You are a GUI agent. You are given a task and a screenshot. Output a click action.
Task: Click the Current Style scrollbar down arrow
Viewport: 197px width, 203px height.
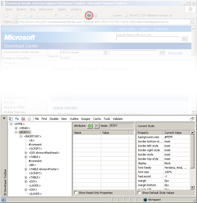(x=192, y=187)
